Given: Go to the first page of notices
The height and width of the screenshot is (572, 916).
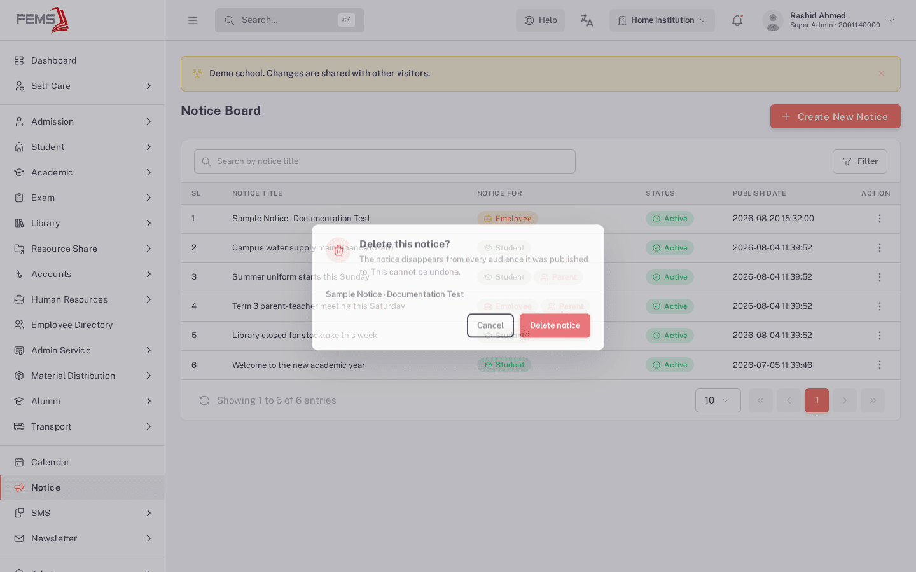Looking at the screenshot, I should [x=761, y=400].
